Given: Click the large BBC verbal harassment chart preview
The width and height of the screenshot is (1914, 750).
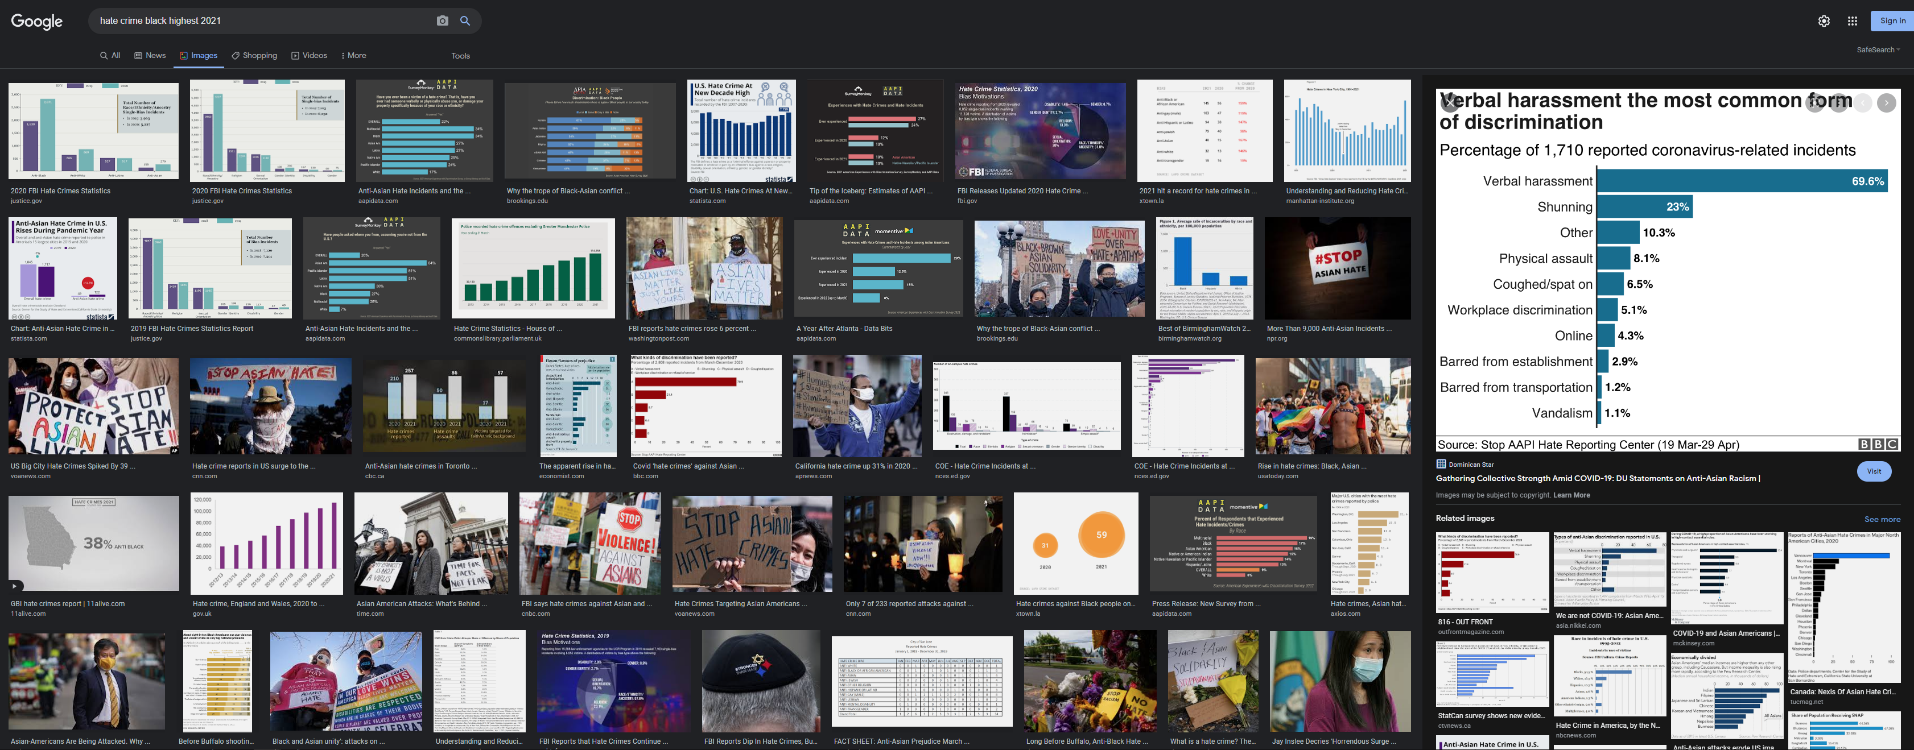Looking at the screenshot, I should (1667, 269).
